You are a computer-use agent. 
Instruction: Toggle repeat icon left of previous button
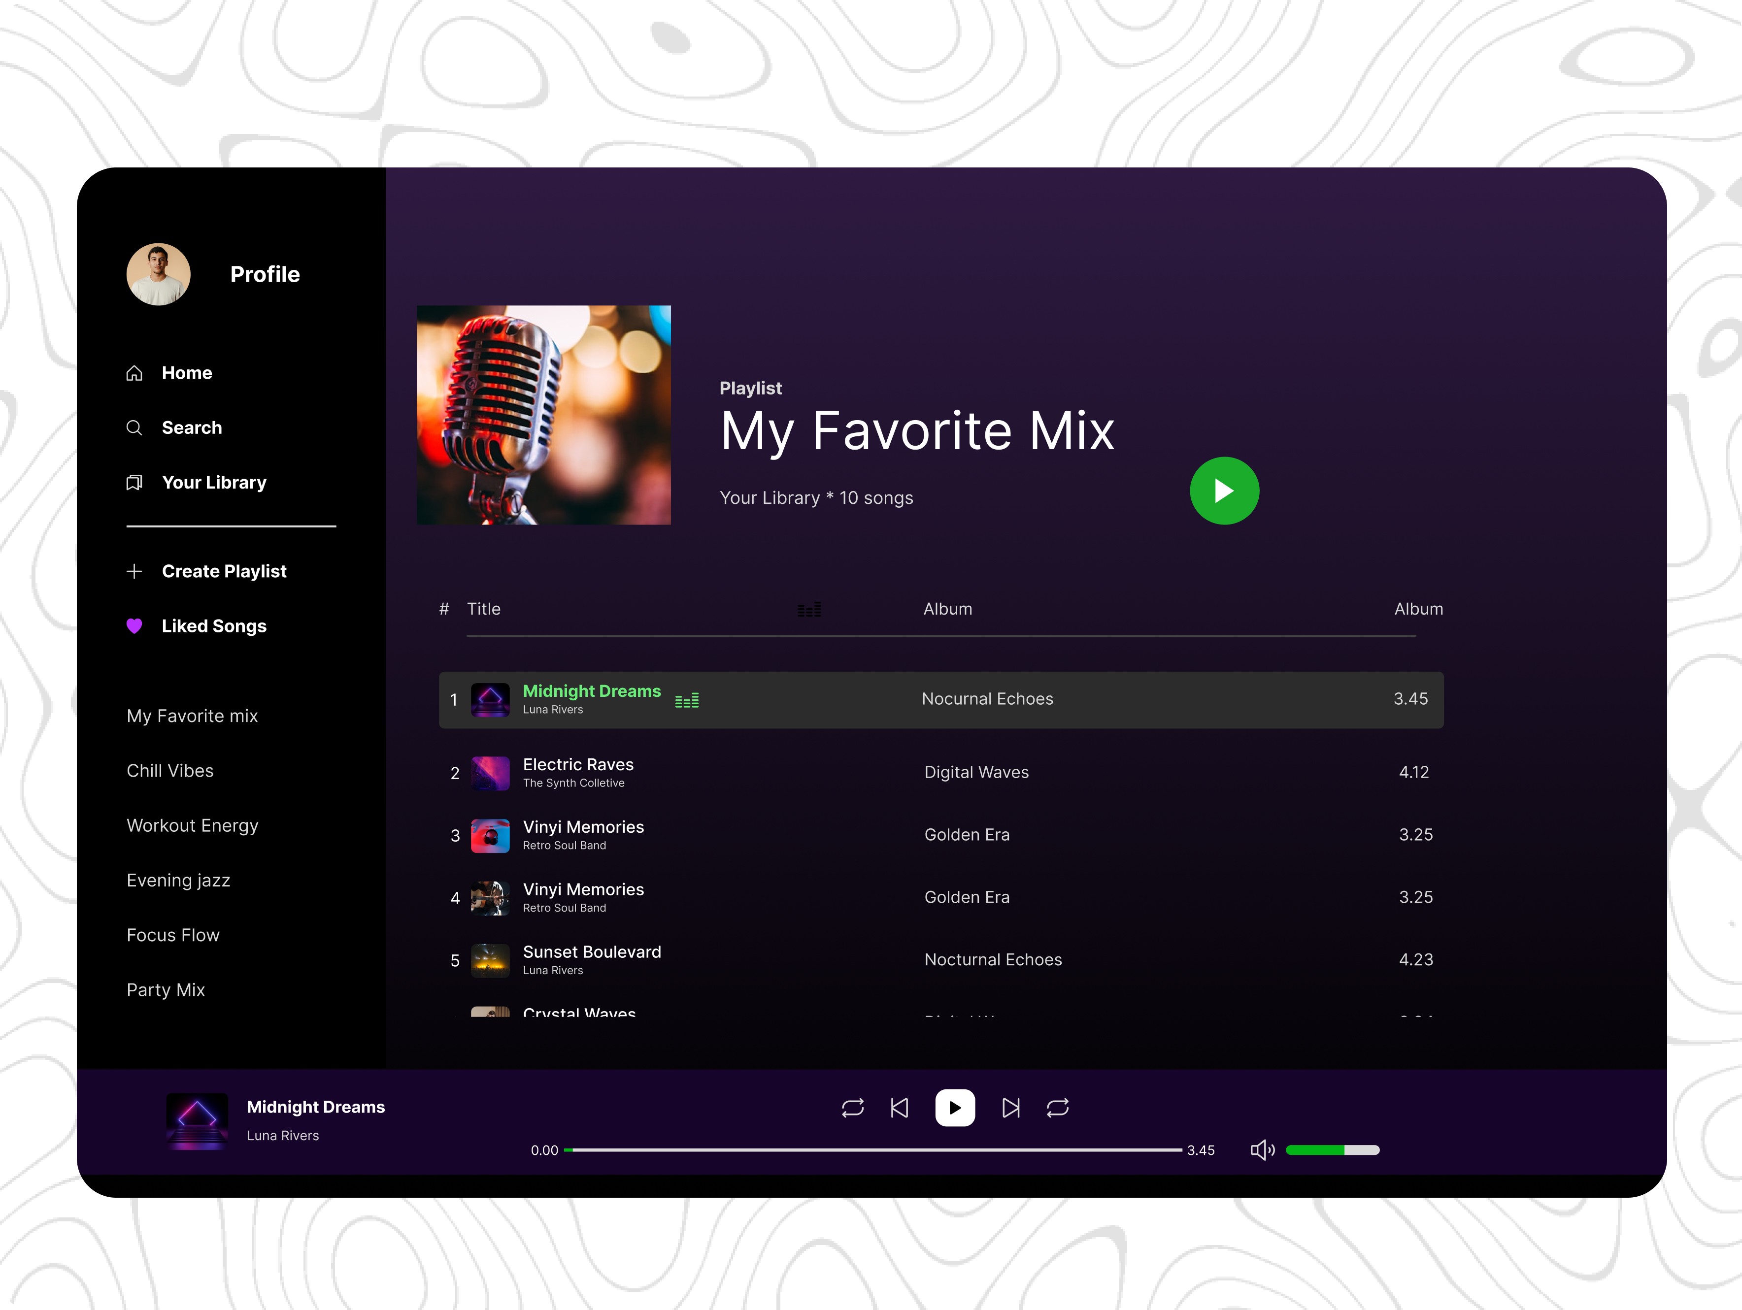click(x=852, y=1108)
